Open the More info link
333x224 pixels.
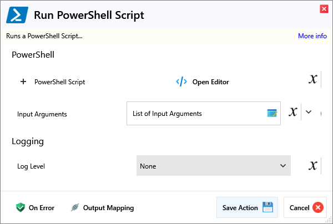(312, 36)
